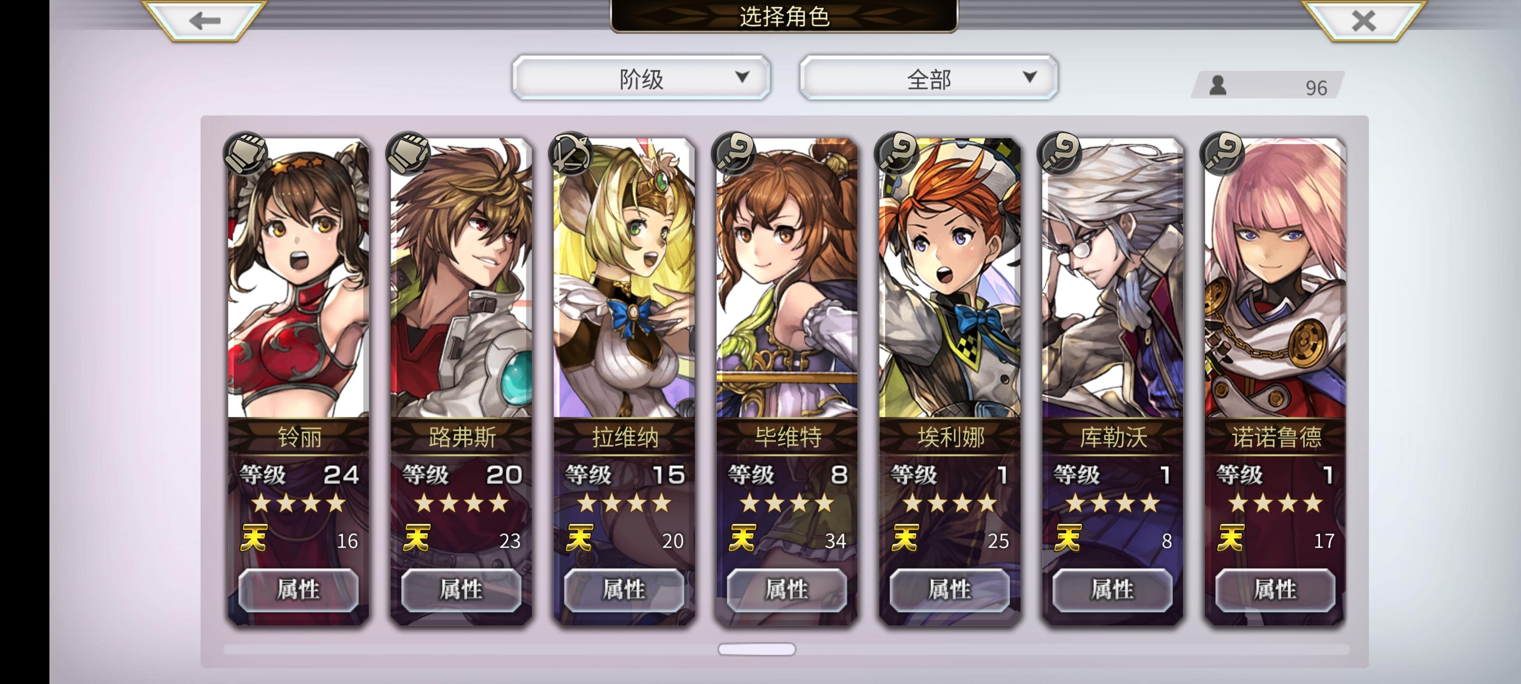Select the 路弗斯 character card
The image size is (1521, 684).
(461, 381)
